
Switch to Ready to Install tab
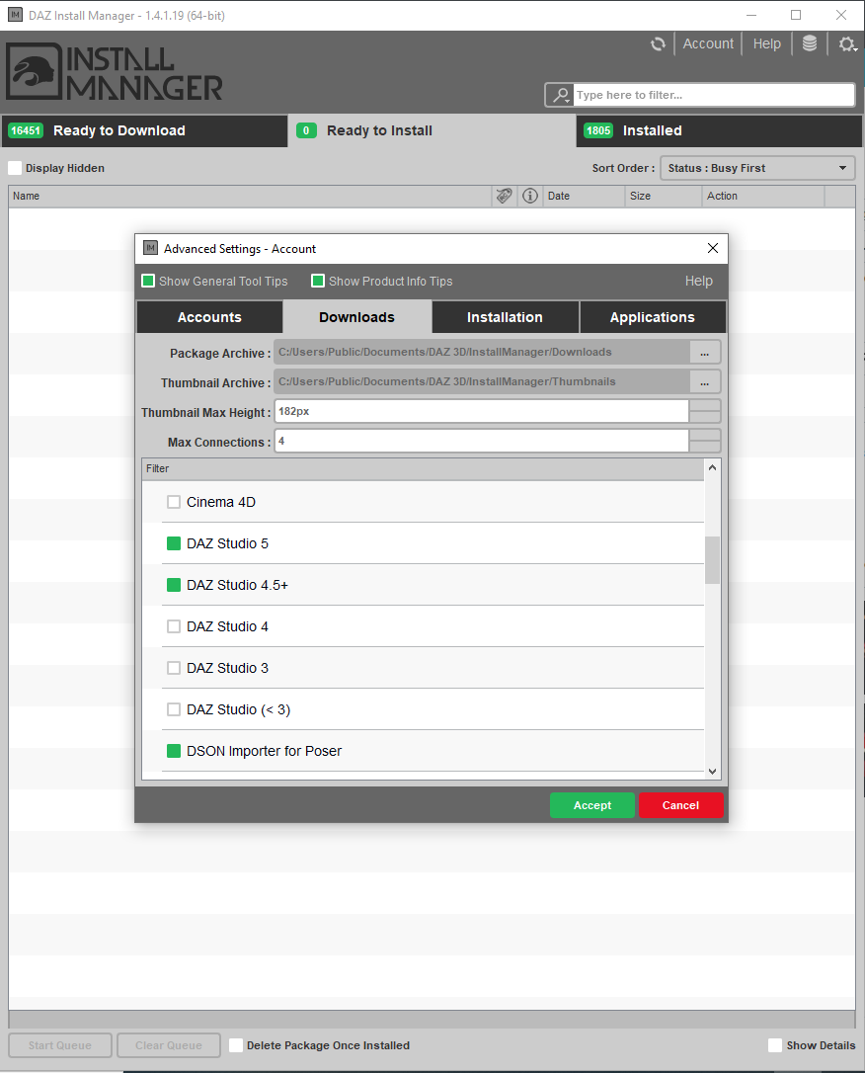click(x=432, y=130)
